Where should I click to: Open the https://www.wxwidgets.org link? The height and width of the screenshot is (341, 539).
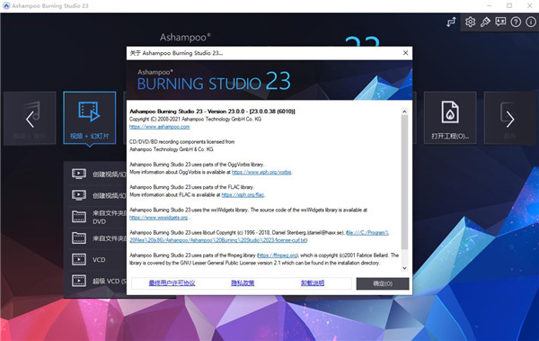pos(158,218)
